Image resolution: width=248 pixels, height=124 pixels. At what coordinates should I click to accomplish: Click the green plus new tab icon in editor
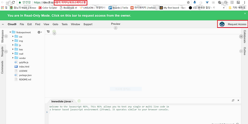[54, 32]
